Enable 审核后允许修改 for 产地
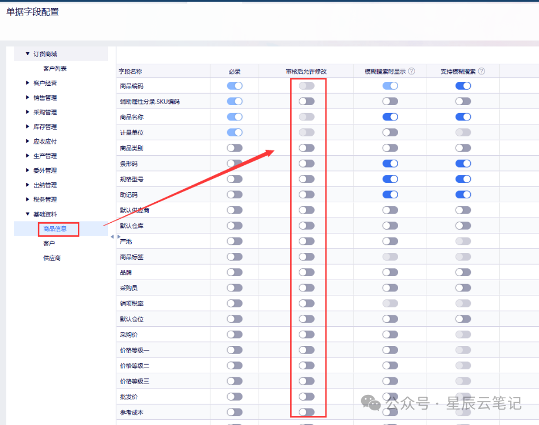 click(307, 241)
